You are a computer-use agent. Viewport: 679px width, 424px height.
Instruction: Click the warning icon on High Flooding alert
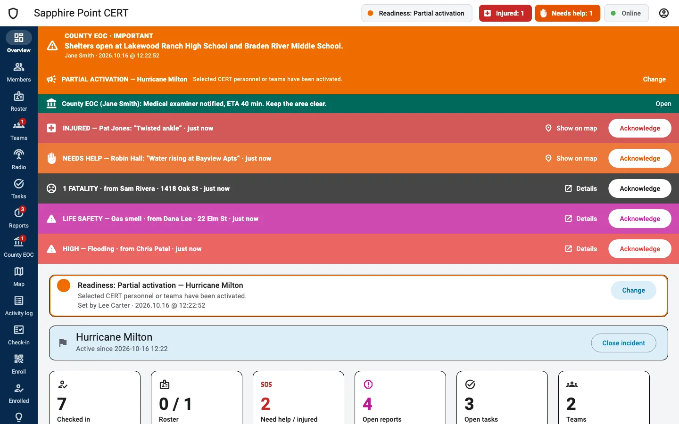tap(51, 249)
